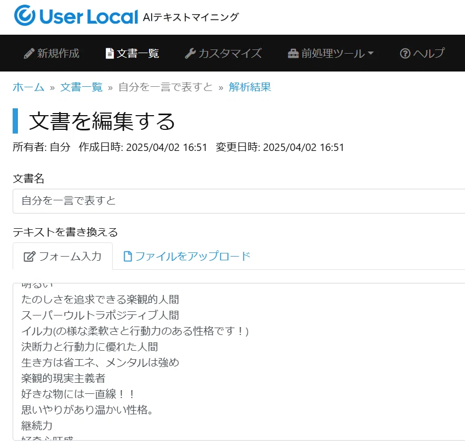Follow the 文書一覧 breadcrumb link
The width and height of the screenshot is (465, 448).
tap(81, 87)
